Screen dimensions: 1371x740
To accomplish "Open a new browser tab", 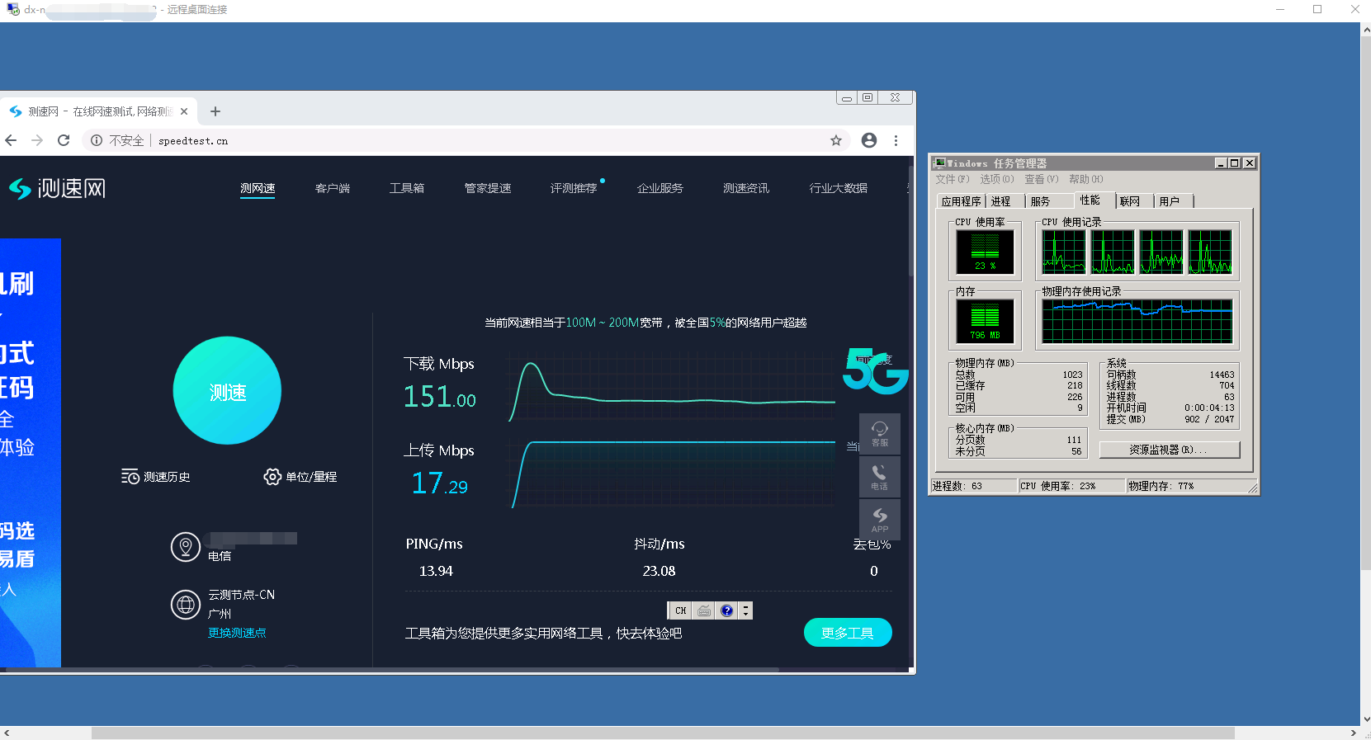I will coord(215,111).
